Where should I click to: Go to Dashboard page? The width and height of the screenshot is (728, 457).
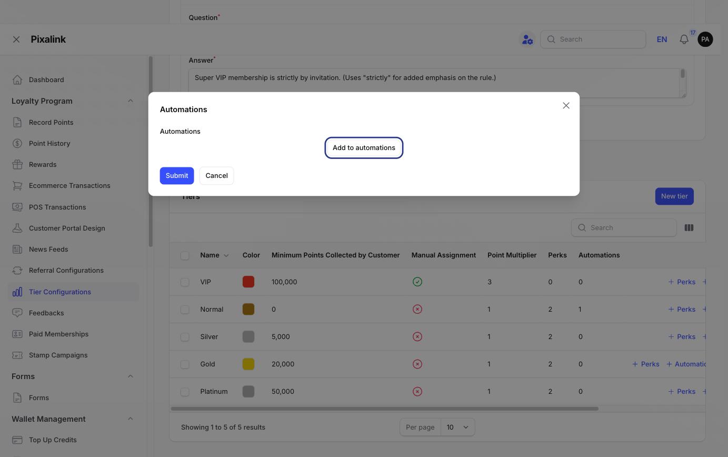(73, 80)
